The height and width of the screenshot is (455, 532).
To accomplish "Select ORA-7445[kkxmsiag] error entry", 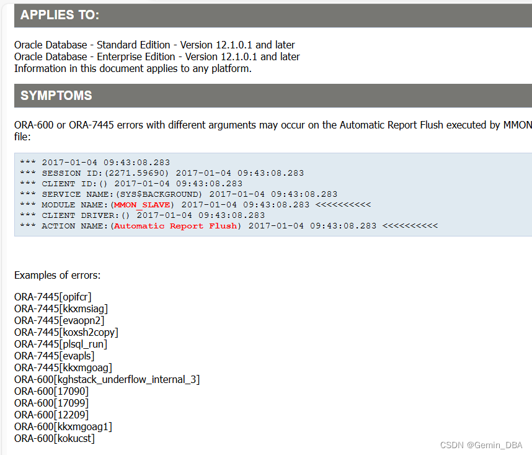I will click(61, 309).
